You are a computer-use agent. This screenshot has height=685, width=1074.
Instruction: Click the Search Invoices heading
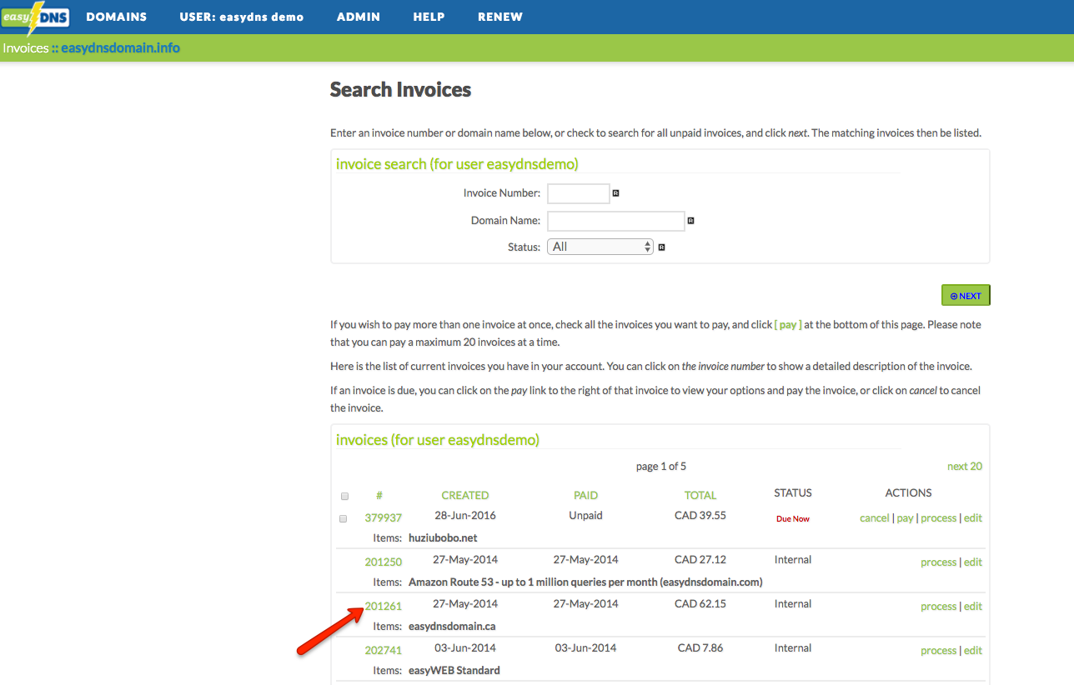[x=400, y=90]
